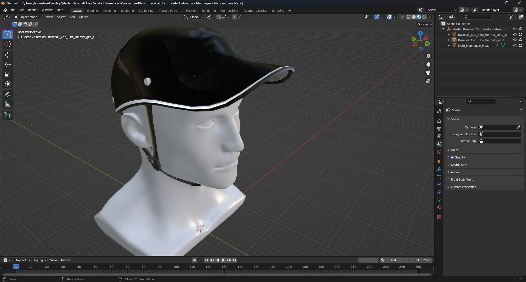Viewport: 526px width, 282px height.
Task: Select the Transform tool
Action: [8, 84]
